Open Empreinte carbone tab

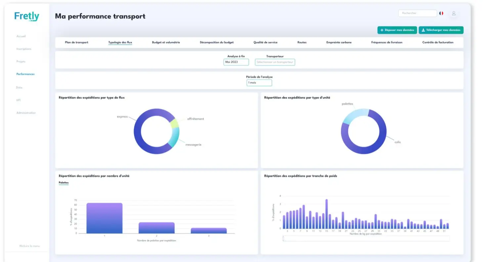click(x=339, y=42)
